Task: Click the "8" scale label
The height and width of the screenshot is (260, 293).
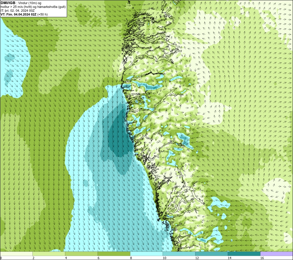Action: pos(131,258)
